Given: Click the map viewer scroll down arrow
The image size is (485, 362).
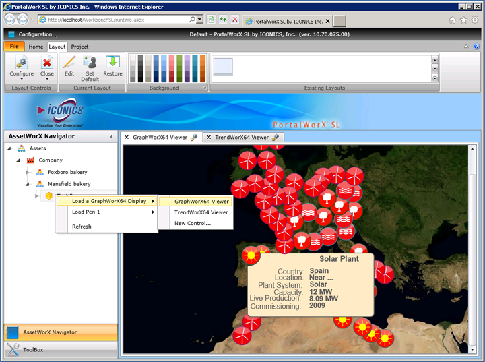Looking at the screenshot, I should point(472,350).
